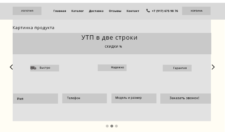Open the Контакт menu item
Screen dimensions: 225x132
[133, 11]
